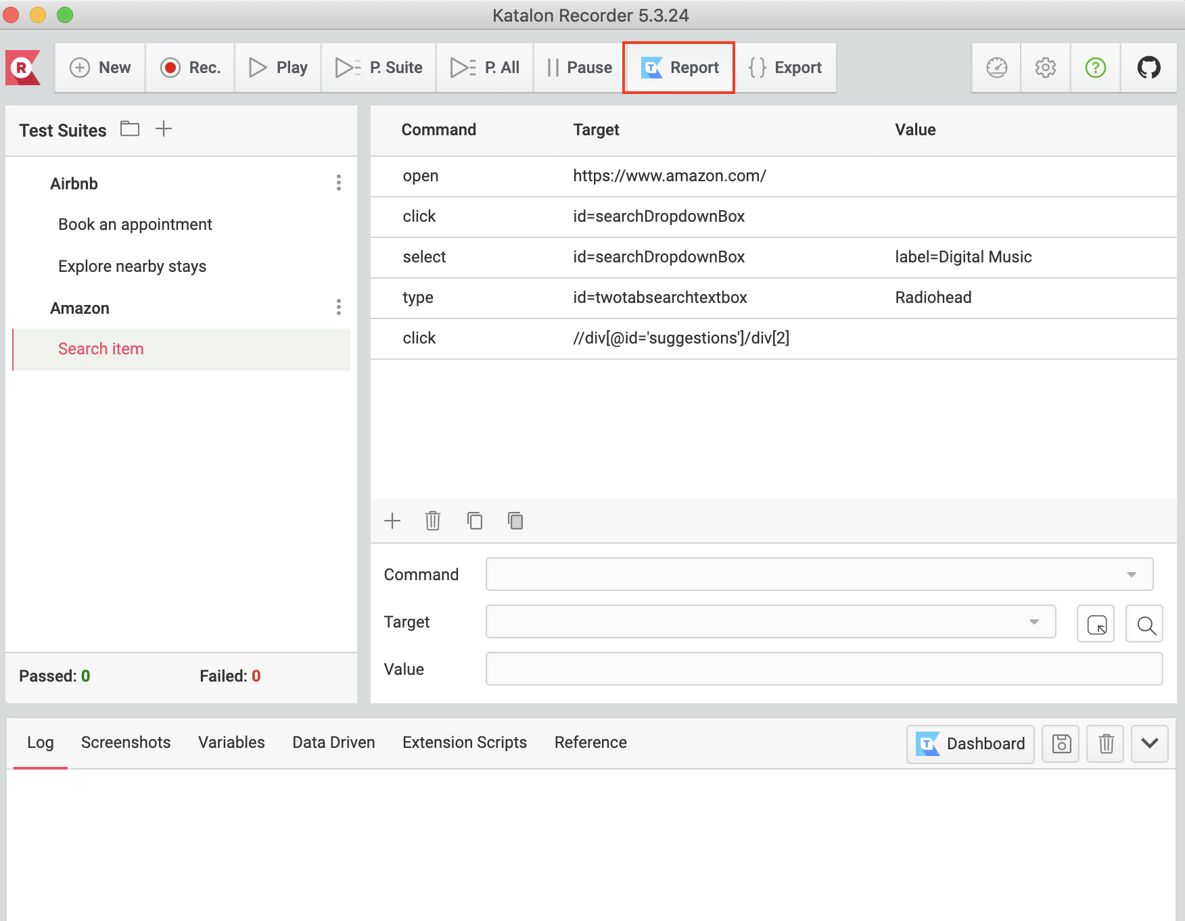Run all suites with P. All

[x=485, y=68]
